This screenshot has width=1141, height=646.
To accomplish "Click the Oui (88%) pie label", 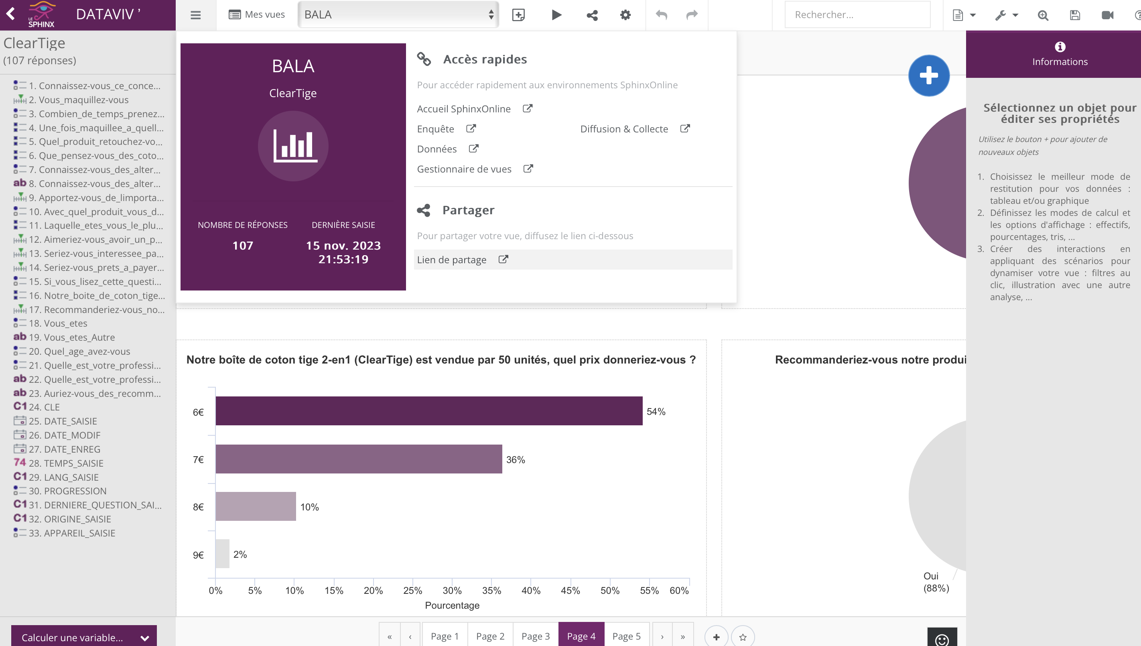I will tap(936, 582).
